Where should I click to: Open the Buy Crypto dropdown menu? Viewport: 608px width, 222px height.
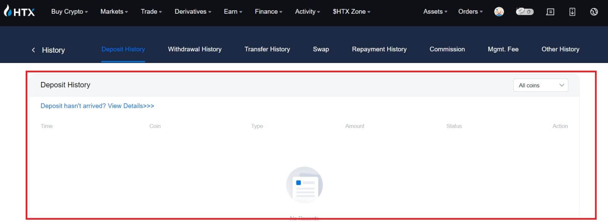pyautogui.click(x=69, y=12)
